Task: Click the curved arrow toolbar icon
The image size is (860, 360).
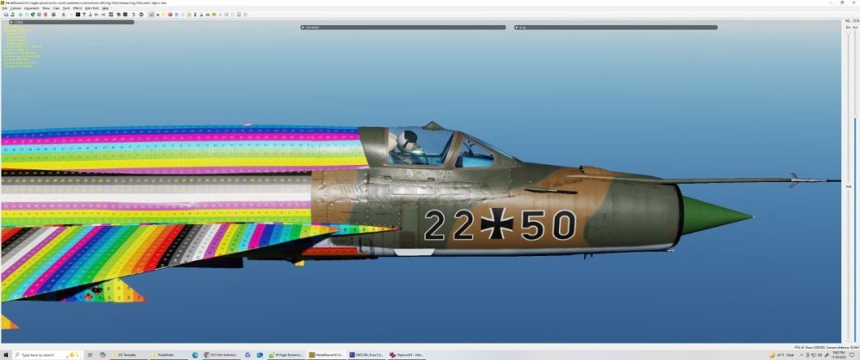Action: [x=133, y=15]
